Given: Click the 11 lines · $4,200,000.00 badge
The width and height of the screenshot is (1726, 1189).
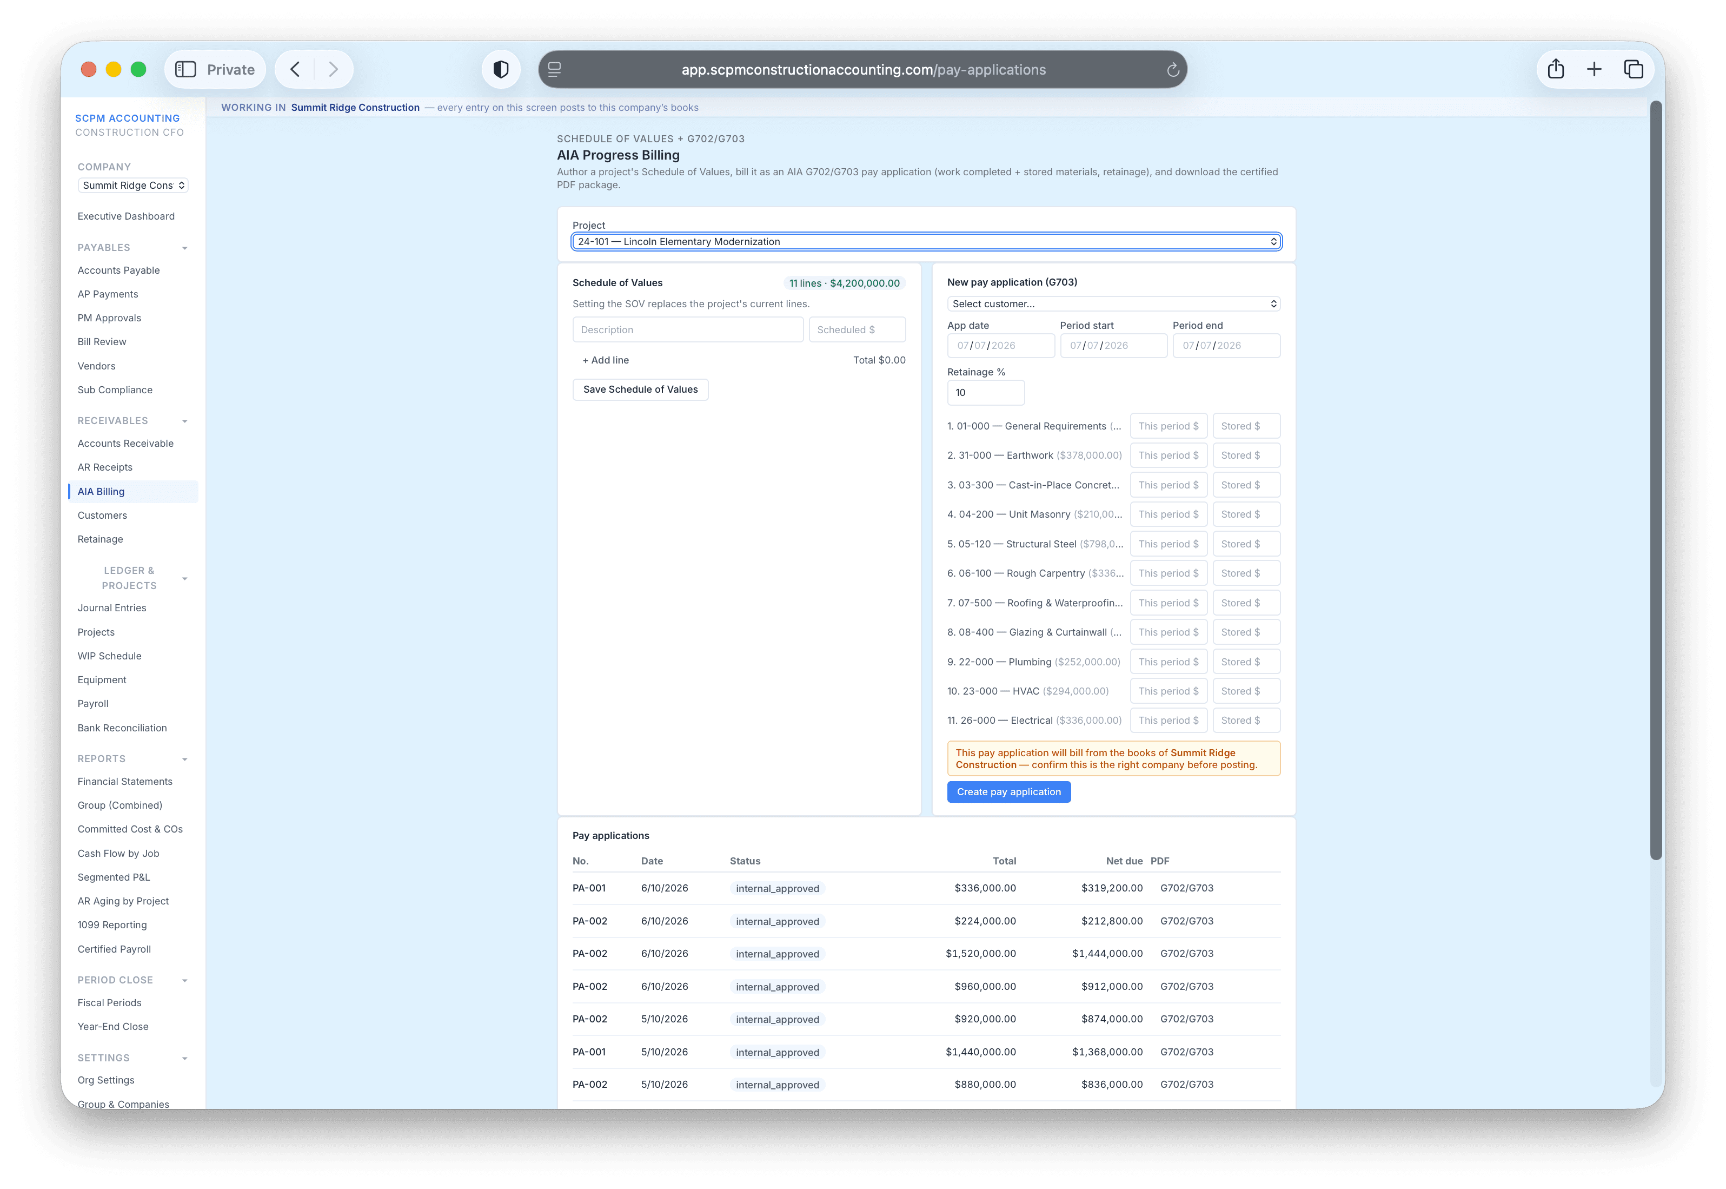Looking at the screenshot, I should (x=844, y=283).
